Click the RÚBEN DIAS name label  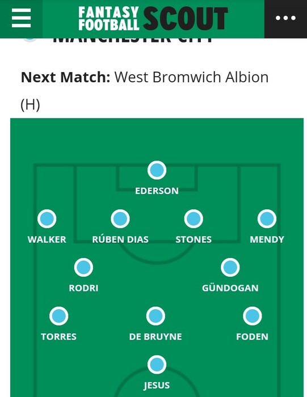tap(120, 239)
